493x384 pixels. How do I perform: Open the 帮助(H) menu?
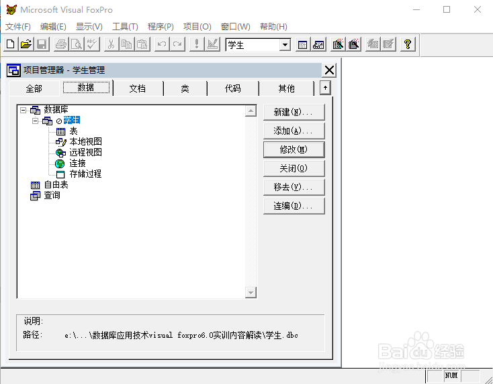coord(273,27)
